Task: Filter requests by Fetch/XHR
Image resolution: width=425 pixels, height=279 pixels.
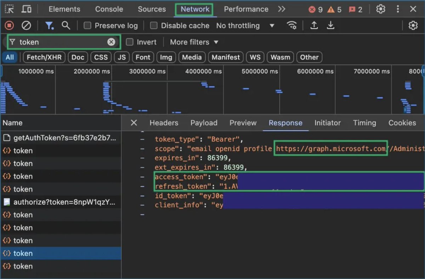Action: point(44,57)
